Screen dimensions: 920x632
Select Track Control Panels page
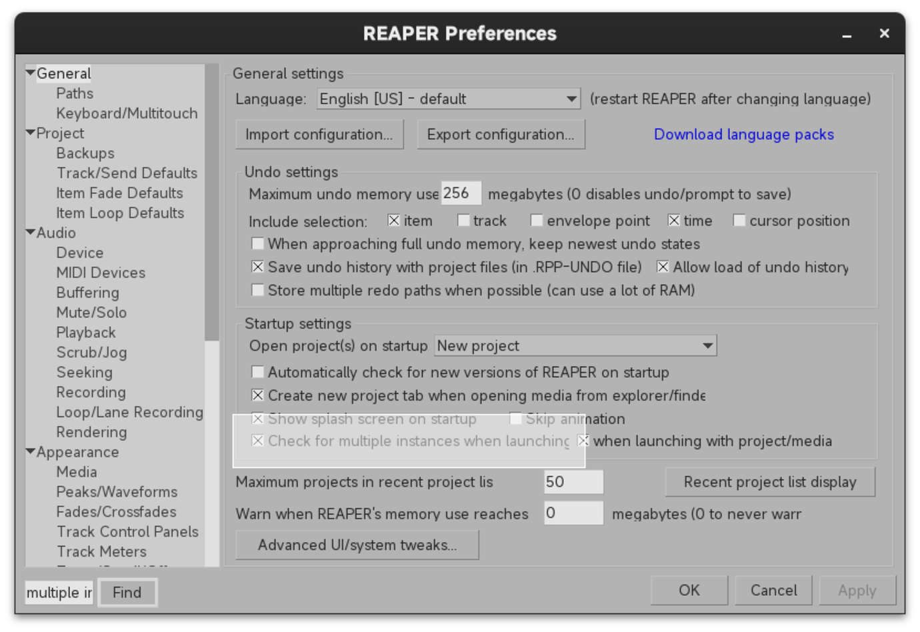[127, 532]
